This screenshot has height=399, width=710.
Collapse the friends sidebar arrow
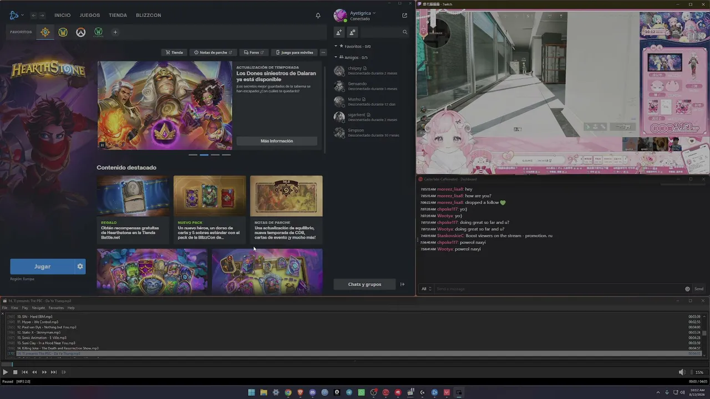403,284
